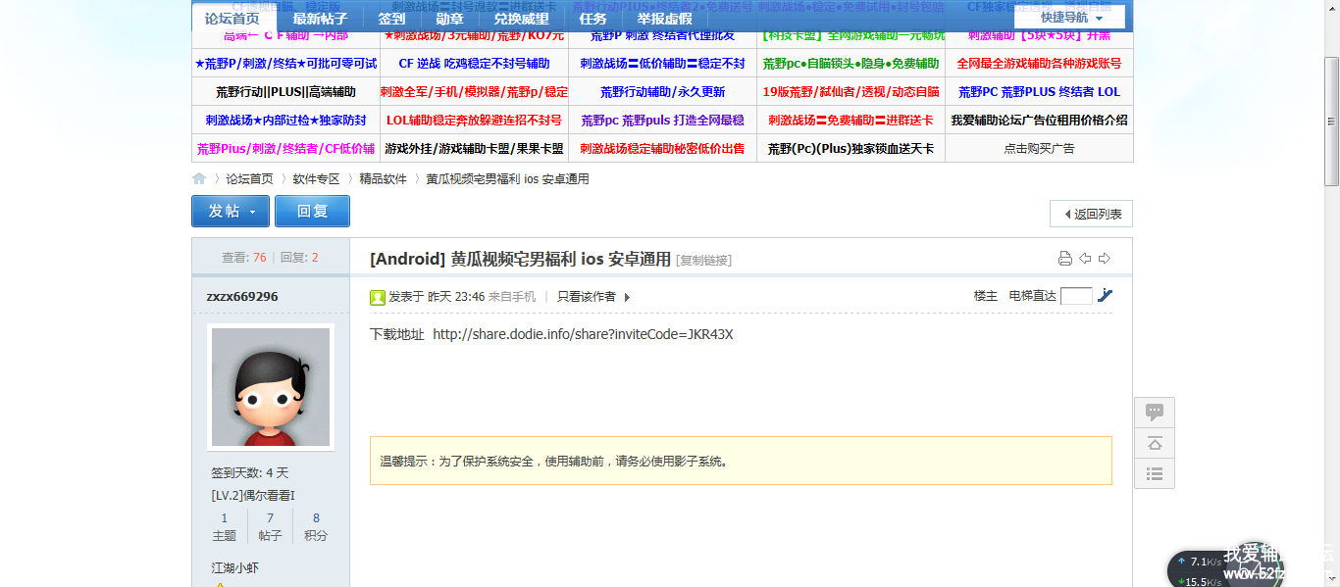Click the left arrow icon on 返回列表
1340x587 pixels.
point(1065,214)
